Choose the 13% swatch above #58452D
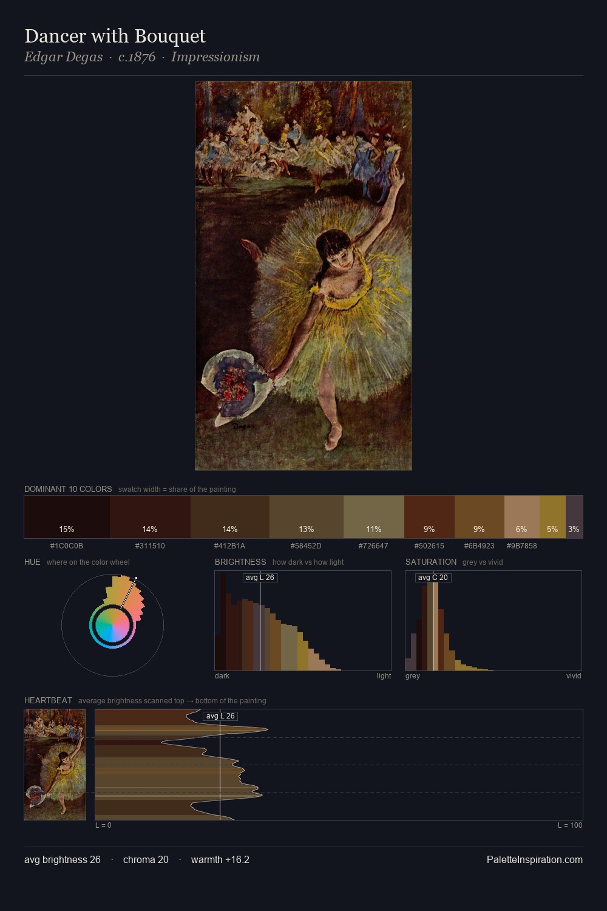The height and width of the screenshot is (911, 607). 307,517
